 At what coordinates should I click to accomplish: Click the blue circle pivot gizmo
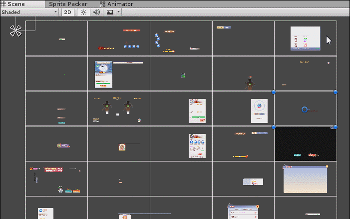[x=305, y=109]
